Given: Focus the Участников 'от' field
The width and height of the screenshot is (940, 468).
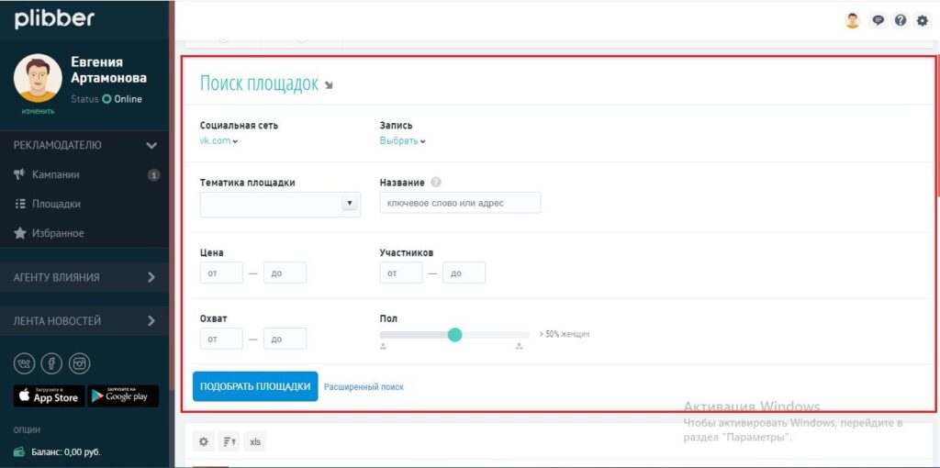Looking at the screenshot, I should [x=401, y=273].
